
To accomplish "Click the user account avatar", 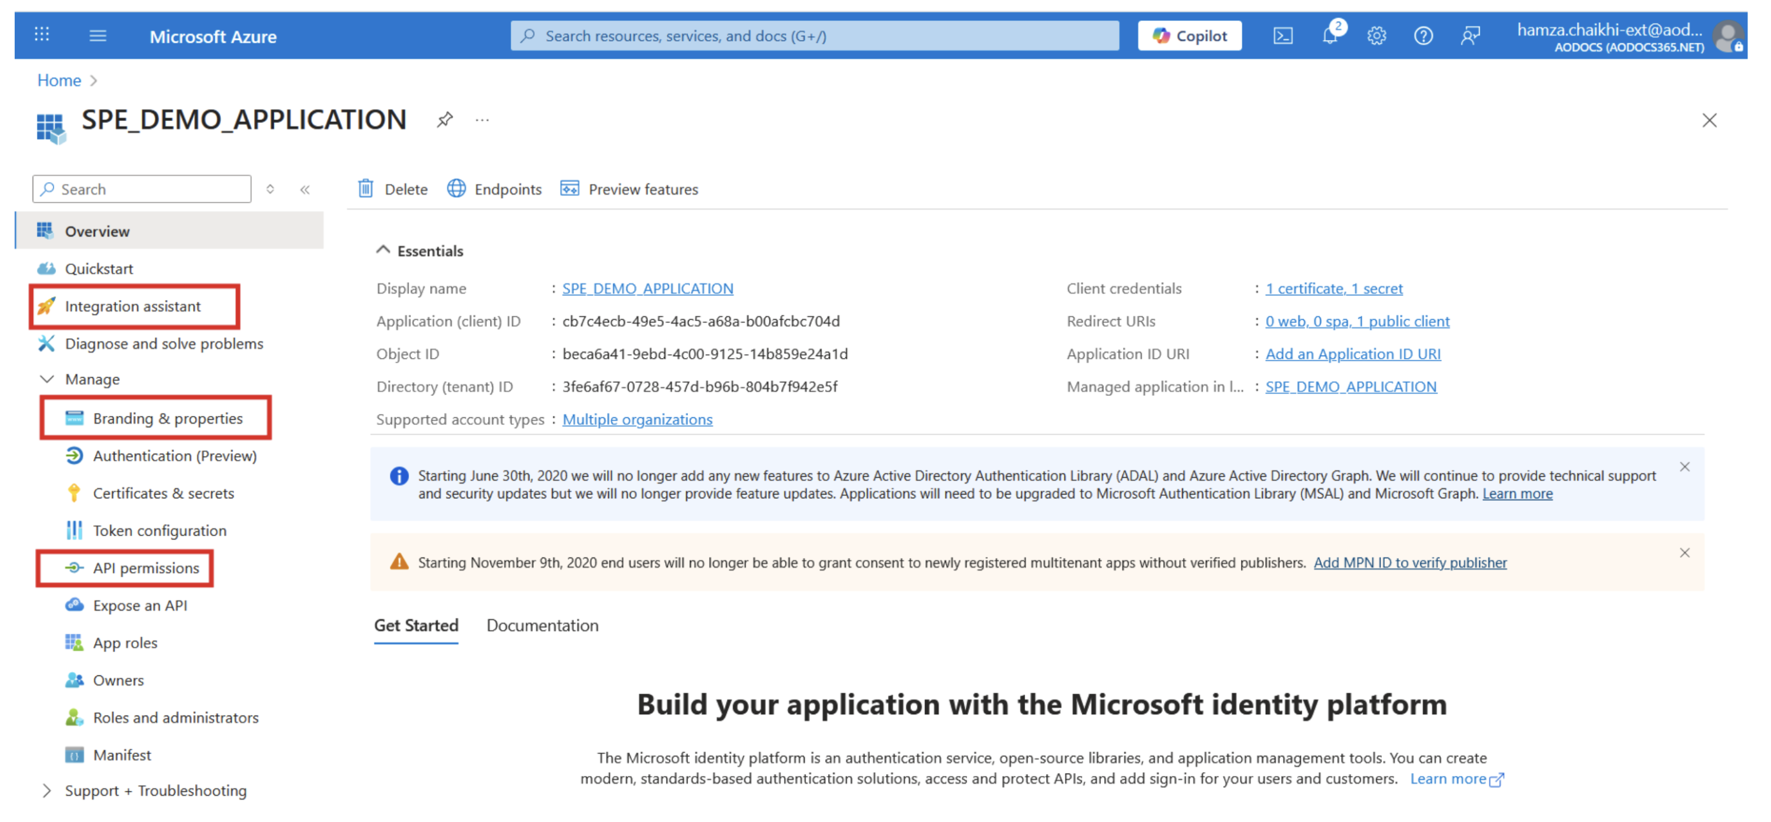I will point(1727,36).
